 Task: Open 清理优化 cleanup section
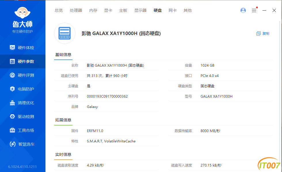23,103
